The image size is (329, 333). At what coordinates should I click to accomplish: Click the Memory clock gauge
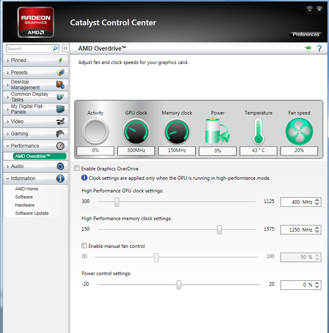177,132
